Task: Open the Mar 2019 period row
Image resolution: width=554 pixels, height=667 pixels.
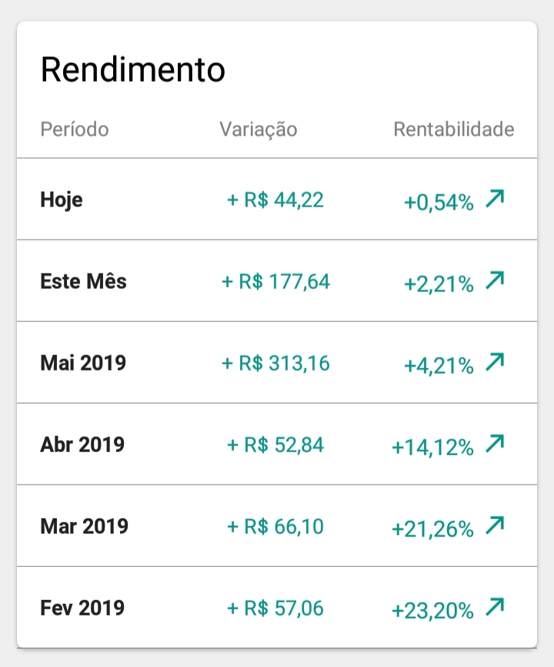Action: (x=84, y=527)
